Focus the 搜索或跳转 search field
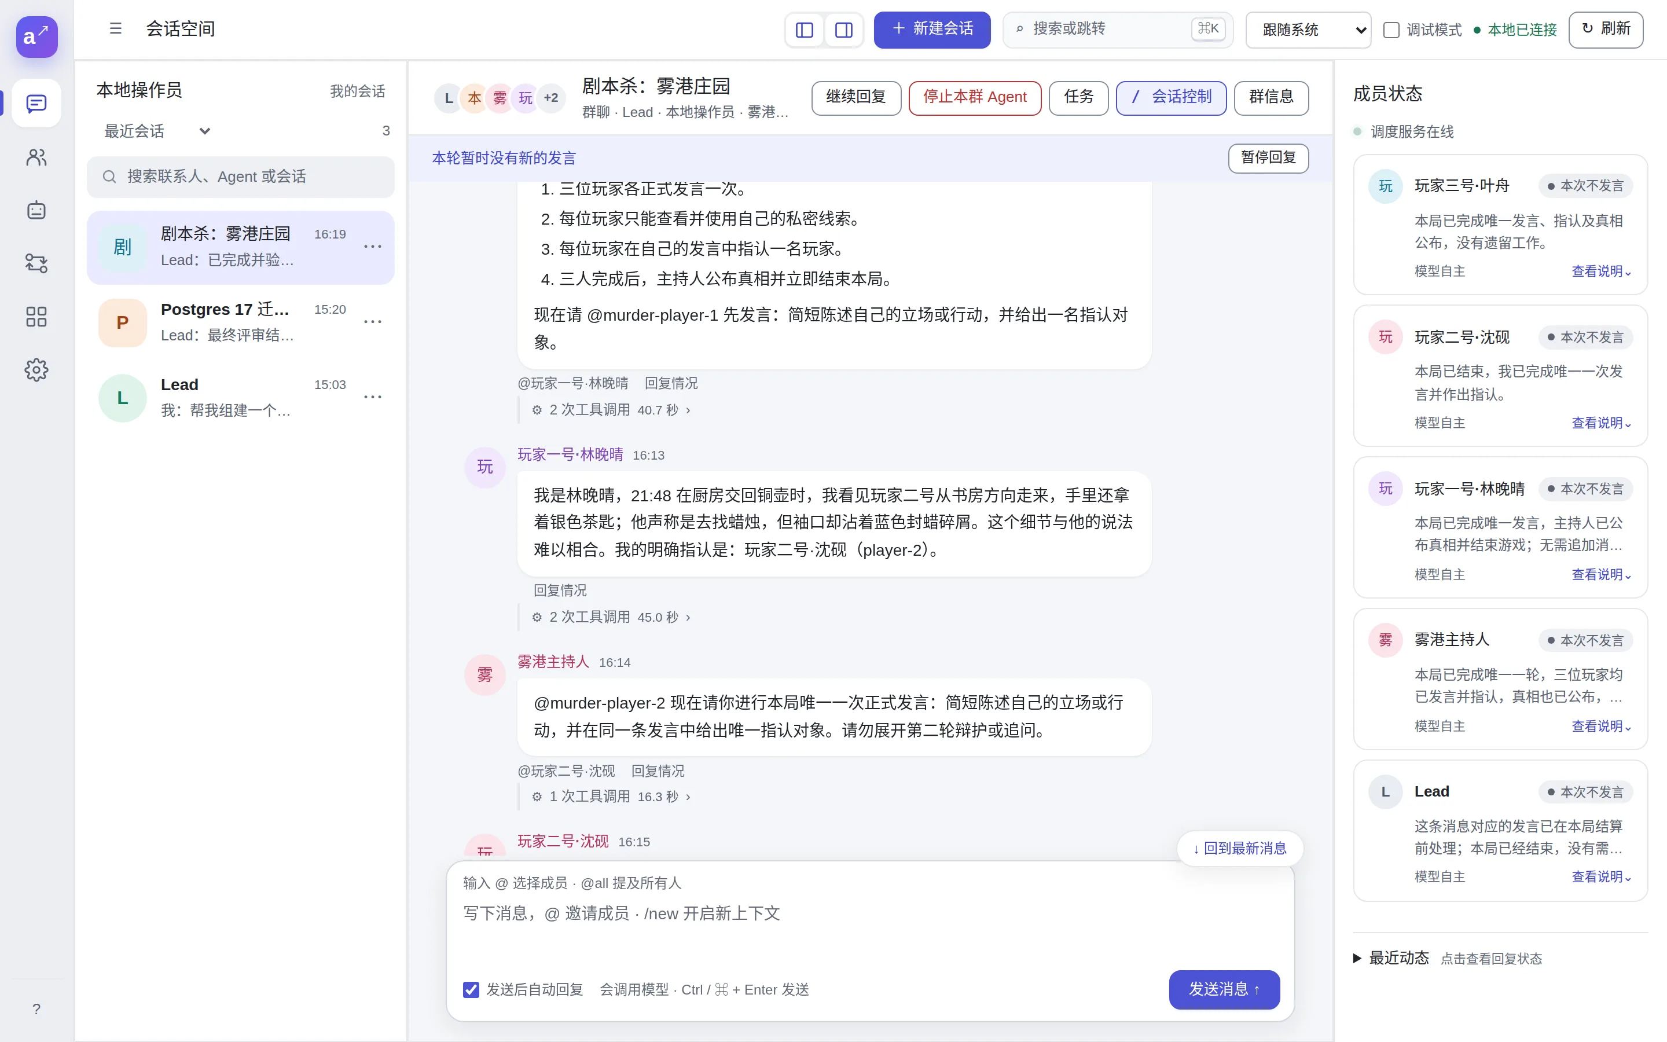Screen dimensions: 1667x1042 point(1117,30)
